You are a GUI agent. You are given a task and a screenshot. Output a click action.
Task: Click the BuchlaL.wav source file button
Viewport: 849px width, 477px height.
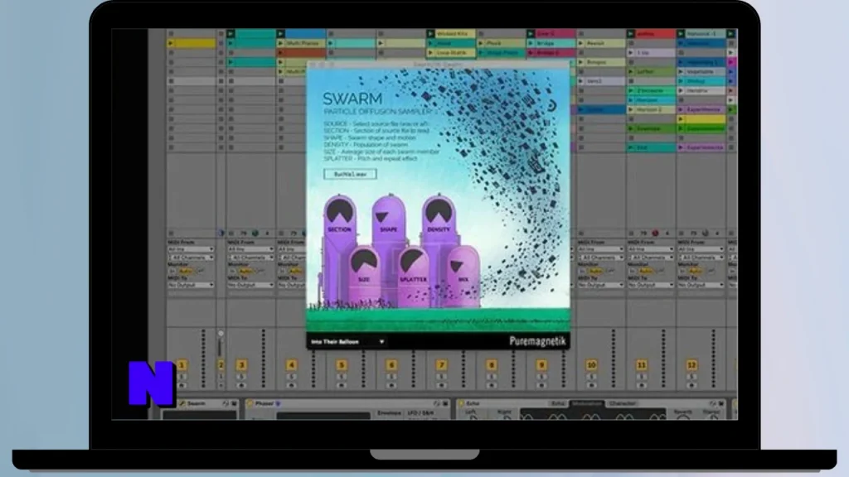point(351,174)
